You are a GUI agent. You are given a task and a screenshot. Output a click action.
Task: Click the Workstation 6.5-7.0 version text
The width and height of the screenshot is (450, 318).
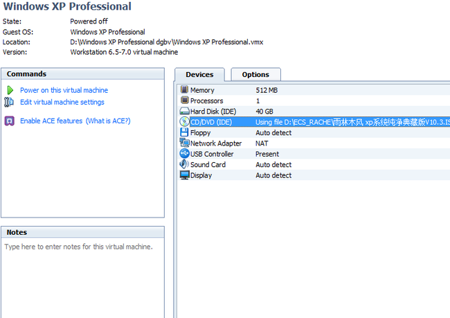coord(124,52)
